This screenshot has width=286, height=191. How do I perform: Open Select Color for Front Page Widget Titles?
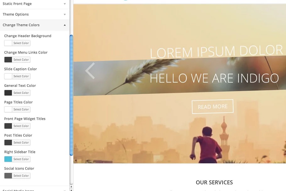coord(21,126)
